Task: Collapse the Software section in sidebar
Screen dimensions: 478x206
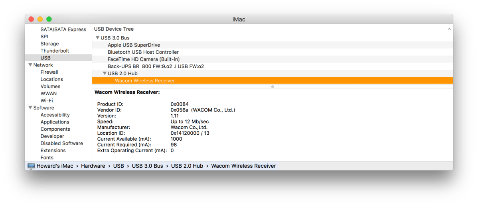Action: [x=30, y=108]
